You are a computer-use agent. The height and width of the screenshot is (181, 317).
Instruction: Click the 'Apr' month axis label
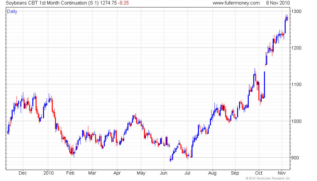click(x=117, y=173)
